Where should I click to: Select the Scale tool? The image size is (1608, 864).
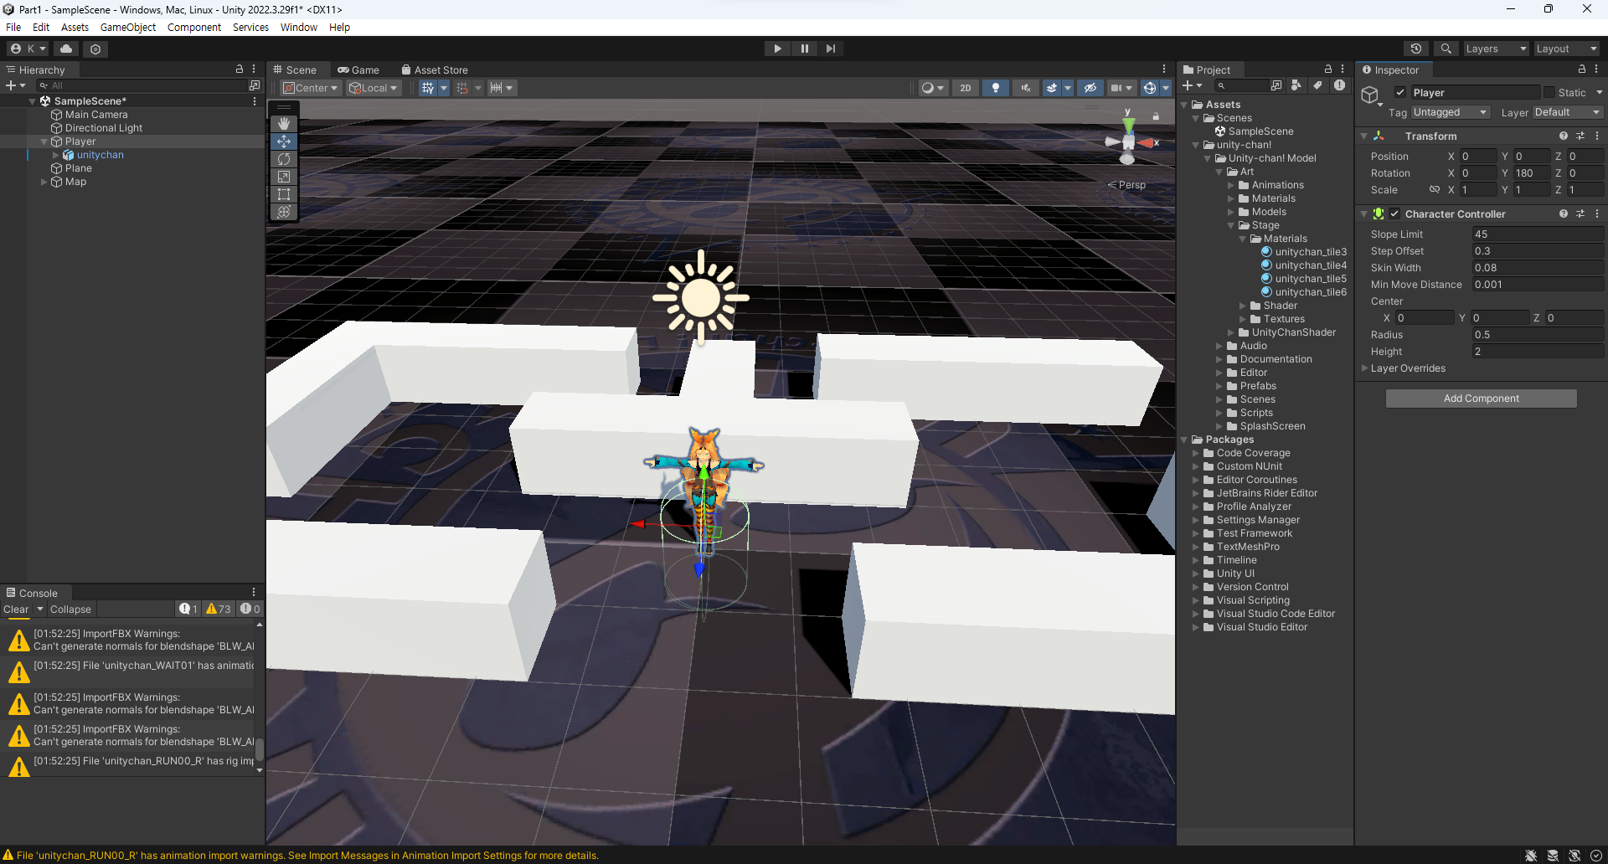pyautogui.click(x=284, y=177)
